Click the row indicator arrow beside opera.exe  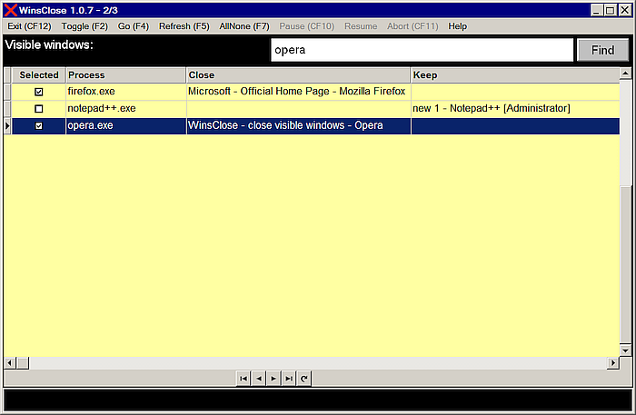coord(8,126)
